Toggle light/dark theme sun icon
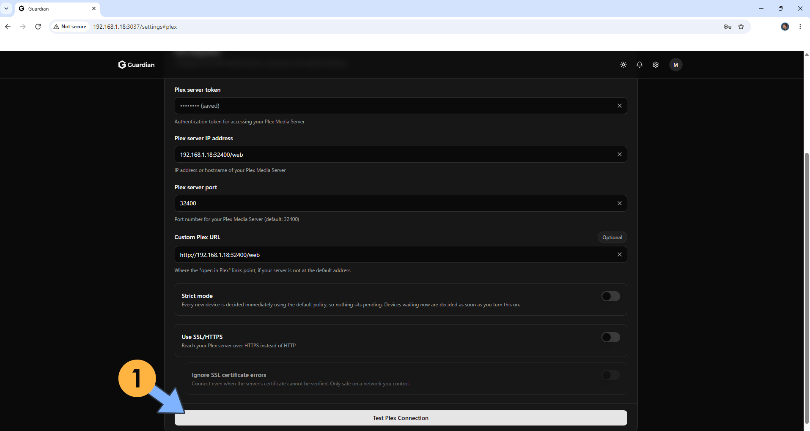810x431 pixels. (x=623, y=65)
